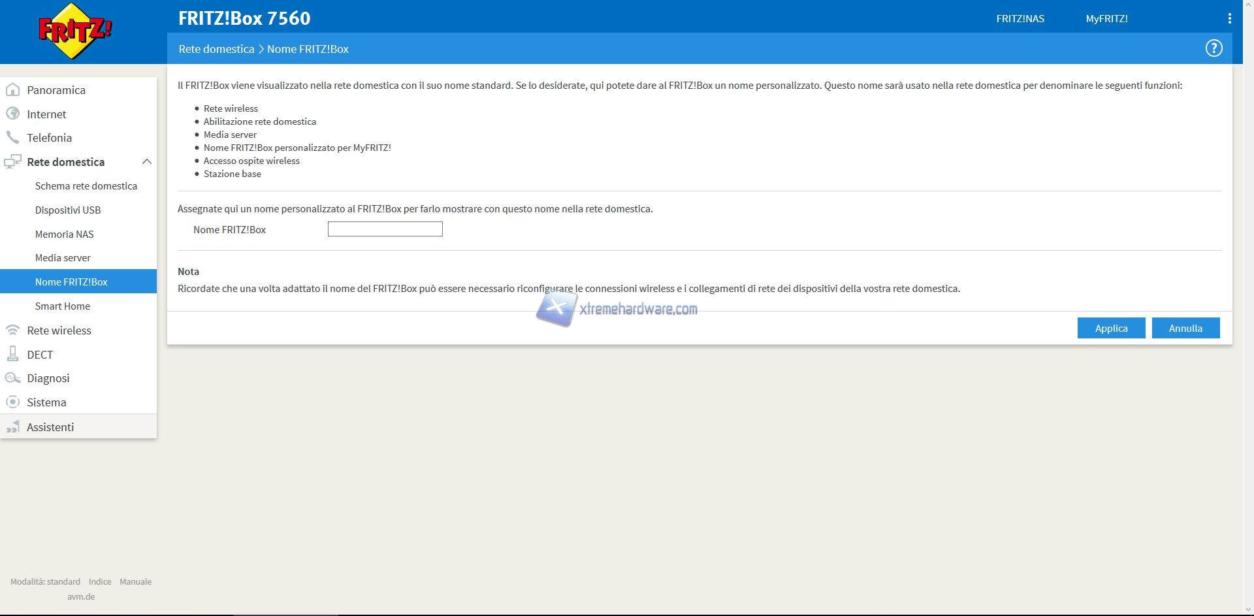
Task: Collapse the Rete domestica menu chevron
Action: click(x=147, y=162)
